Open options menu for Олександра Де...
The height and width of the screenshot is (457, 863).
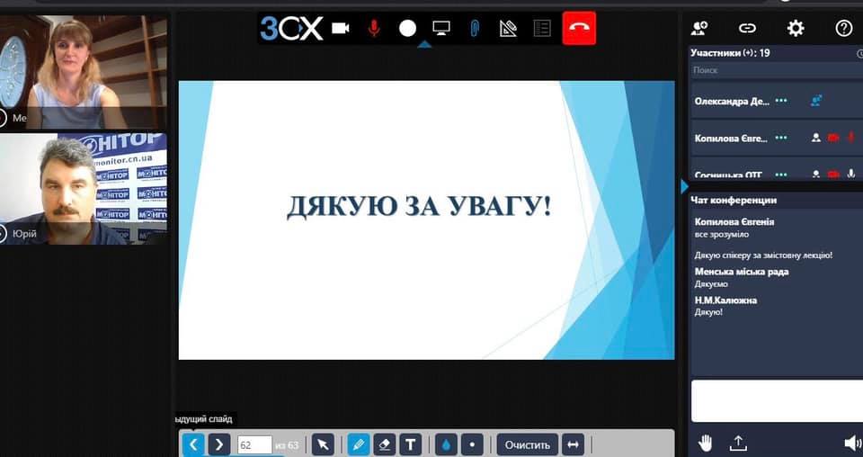coord(781,101)
